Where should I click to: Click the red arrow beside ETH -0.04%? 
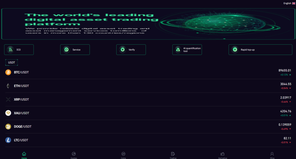coord(290,88)
